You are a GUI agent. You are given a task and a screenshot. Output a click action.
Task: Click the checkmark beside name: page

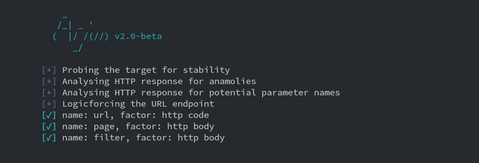[49, 126]
